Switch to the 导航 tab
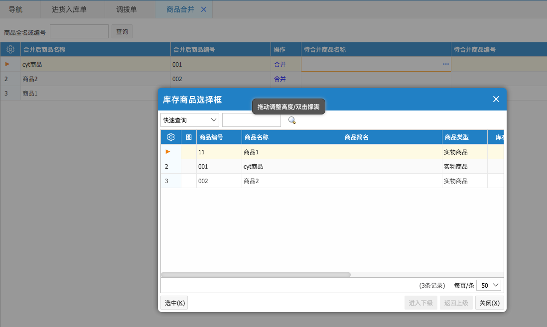547x327 pixels. pos(15,9)
